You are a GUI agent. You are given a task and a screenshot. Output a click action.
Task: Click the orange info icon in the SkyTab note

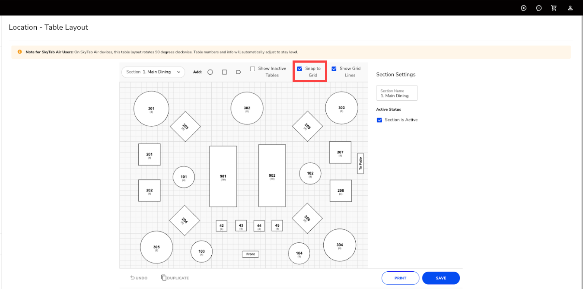point(19,52)
